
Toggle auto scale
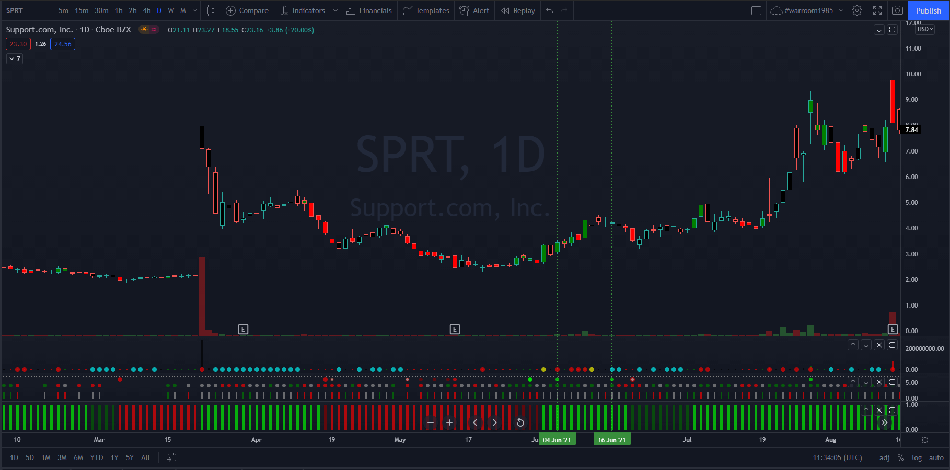pyautogui.click(x=936, y=457)
